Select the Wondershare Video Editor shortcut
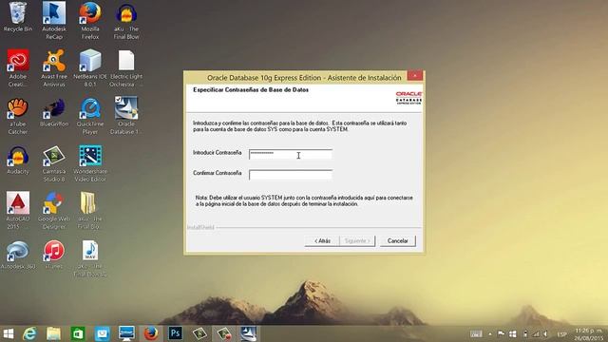Viewport: 608px width, 342px height. click(x=90, y=163)
